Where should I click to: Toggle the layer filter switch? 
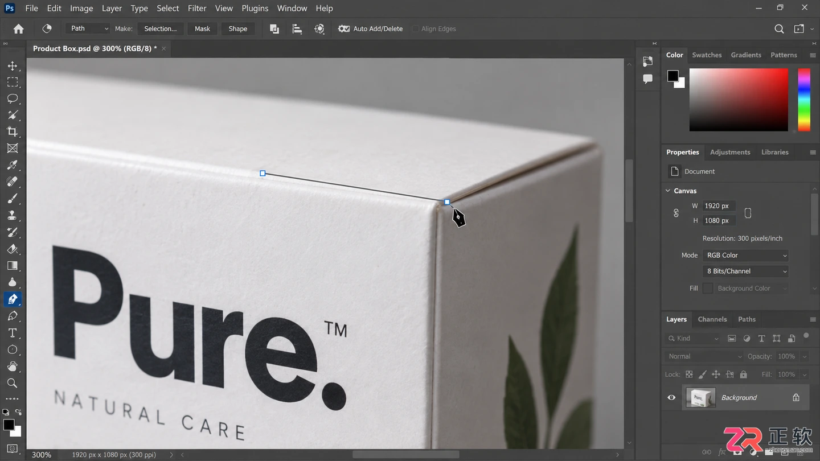pyautogui.click(x=806, y=336)
